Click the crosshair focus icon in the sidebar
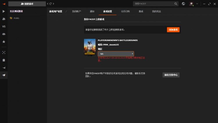The width and height of the screenshot is (218, 123). (4, 52)
